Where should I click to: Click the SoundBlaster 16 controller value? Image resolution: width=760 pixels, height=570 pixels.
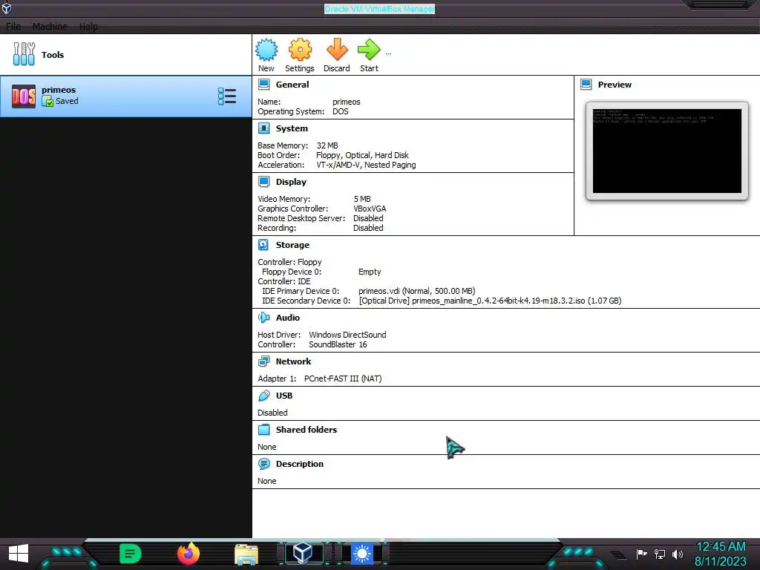tap(338, 344)
